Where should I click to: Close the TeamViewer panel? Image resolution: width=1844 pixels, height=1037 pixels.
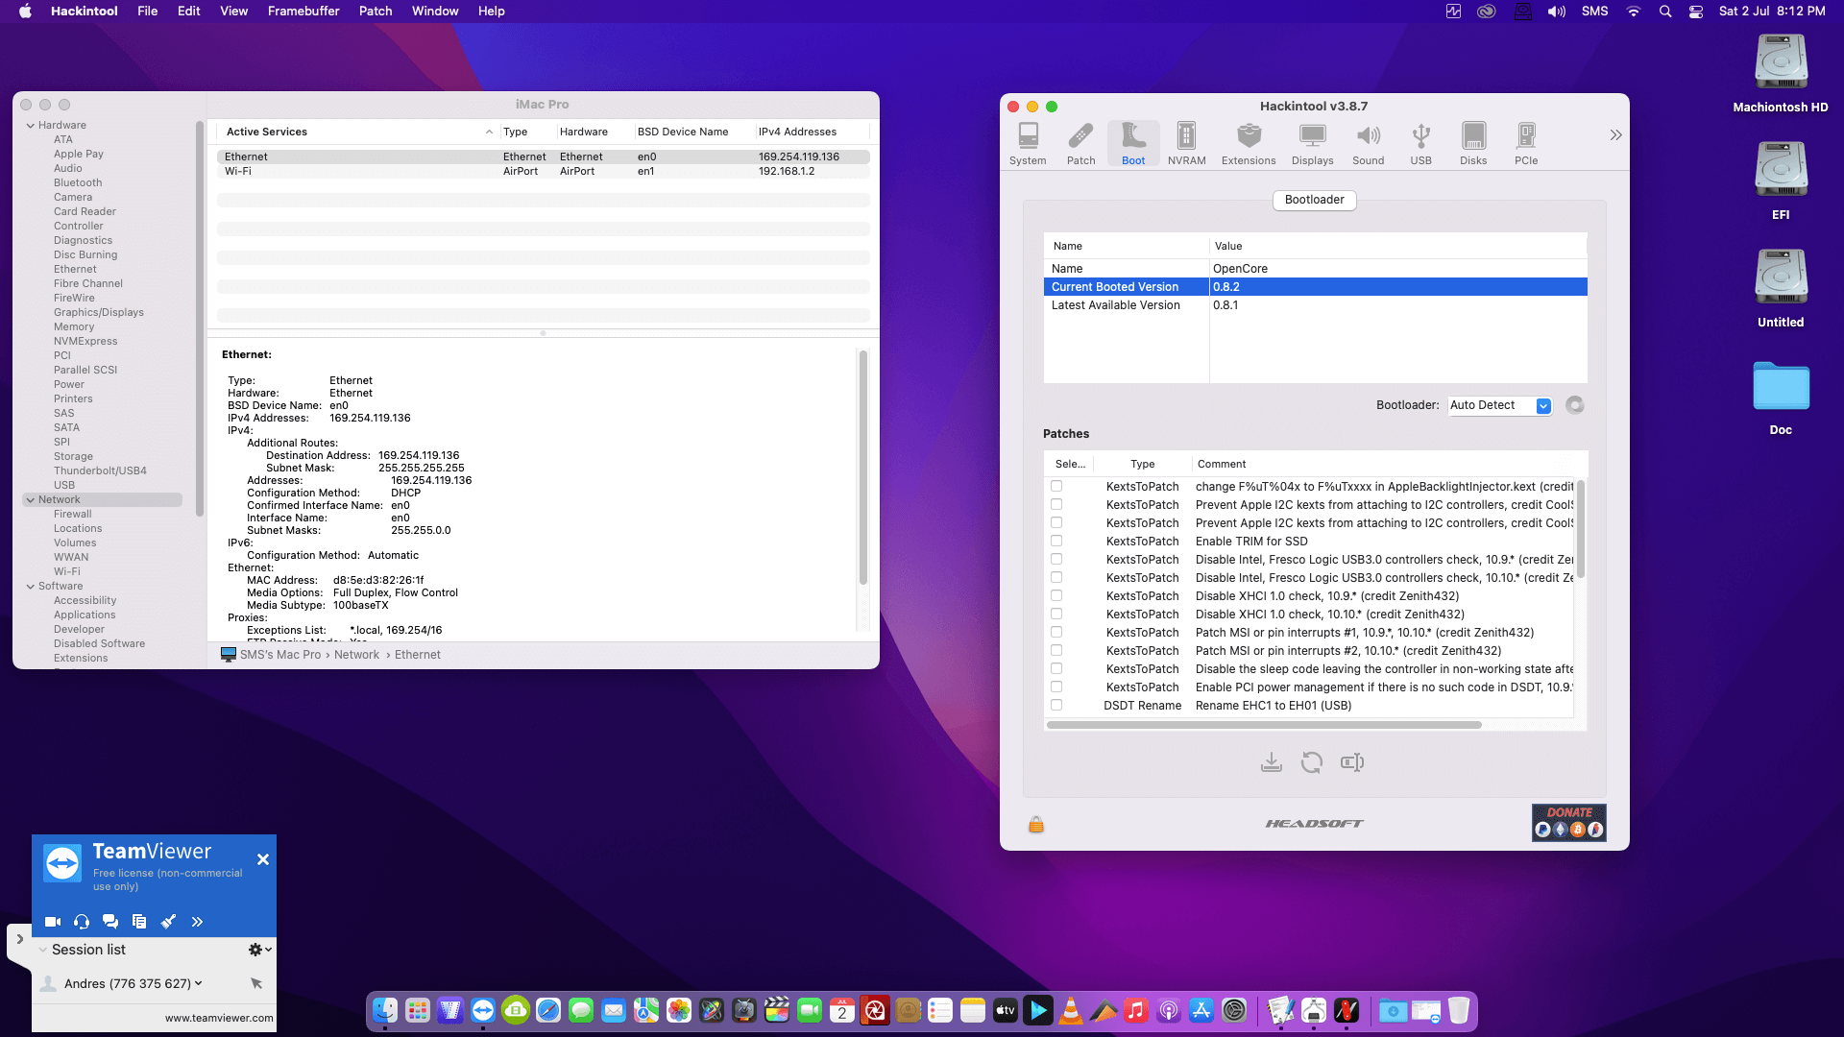(263, 859)
